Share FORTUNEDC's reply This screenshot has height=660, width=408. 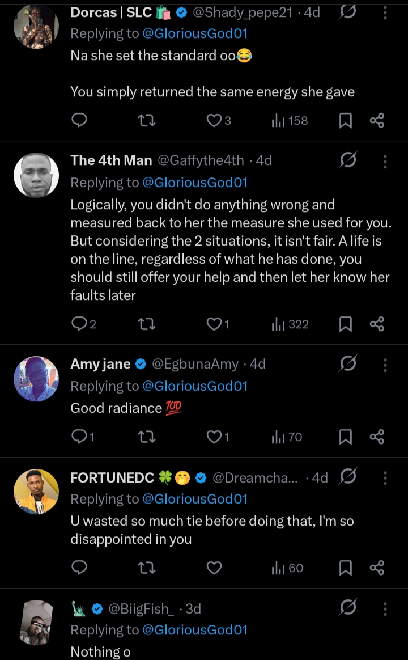377,568
